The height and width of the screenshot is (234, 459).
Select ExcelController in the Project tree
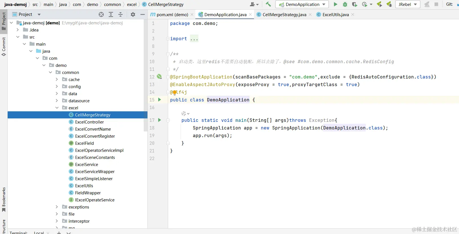point(89,122)
